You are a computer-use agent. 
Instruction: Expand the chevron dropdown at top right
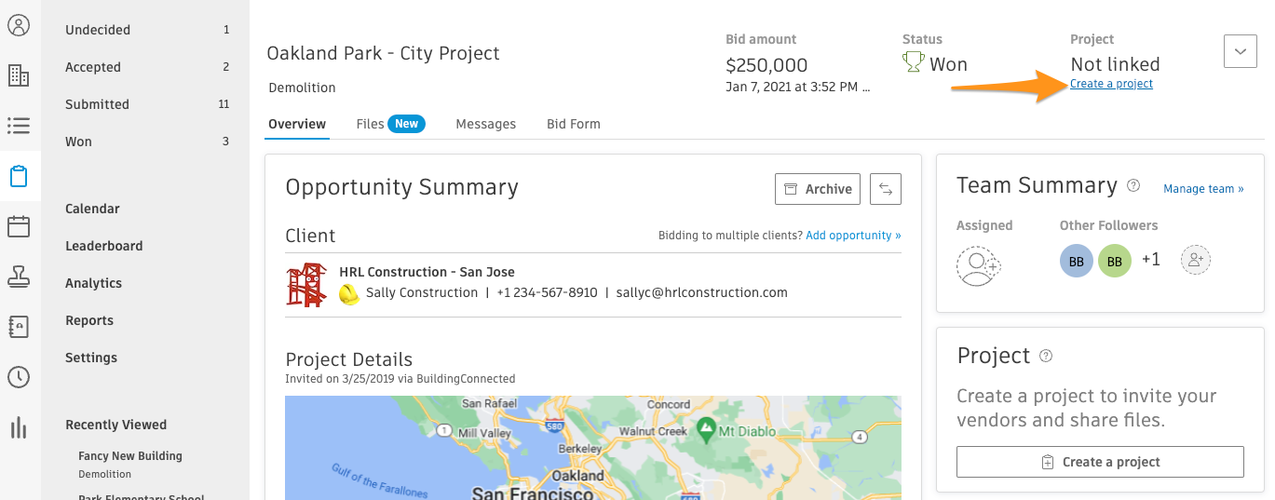[x=1240, y=51]
